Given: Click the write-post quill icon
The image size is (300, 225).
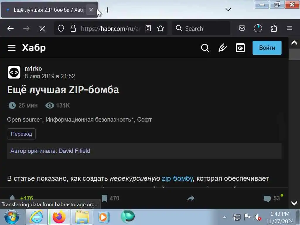Looking at the screenshot, I should point(223,48).
